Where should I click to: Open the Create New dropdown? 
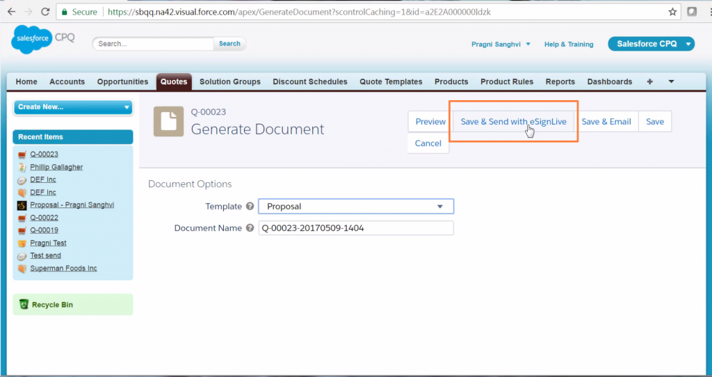coord(73,107)
